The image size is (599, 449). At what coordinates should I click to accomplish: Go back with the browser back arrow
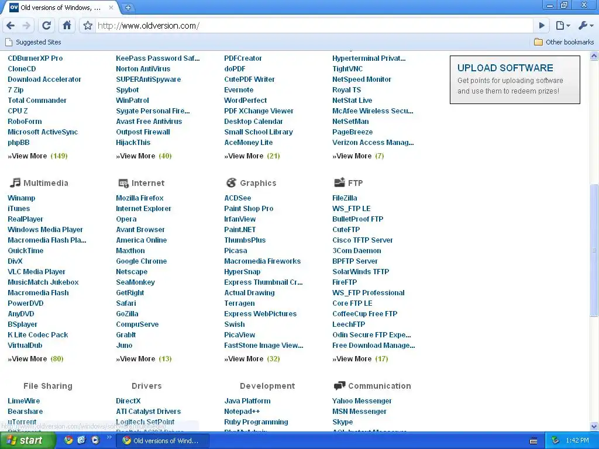tap(11, 26)
